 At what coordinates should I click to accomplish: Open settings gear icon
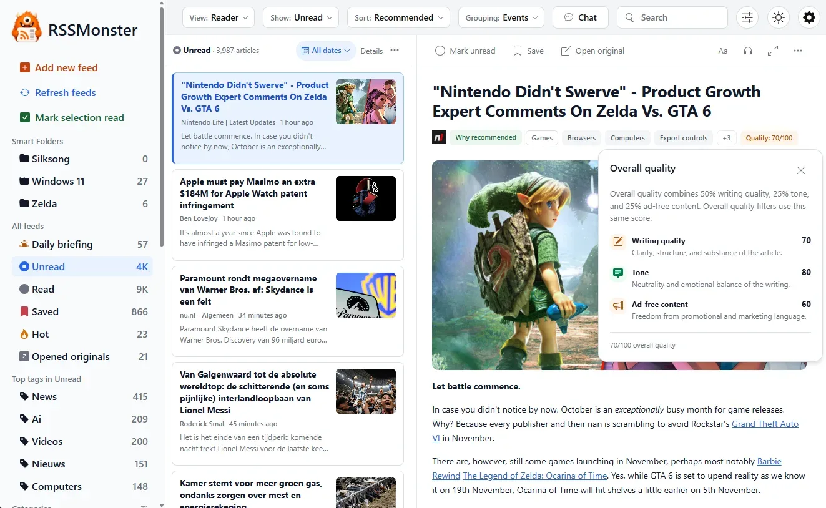(x=809, y=17)
